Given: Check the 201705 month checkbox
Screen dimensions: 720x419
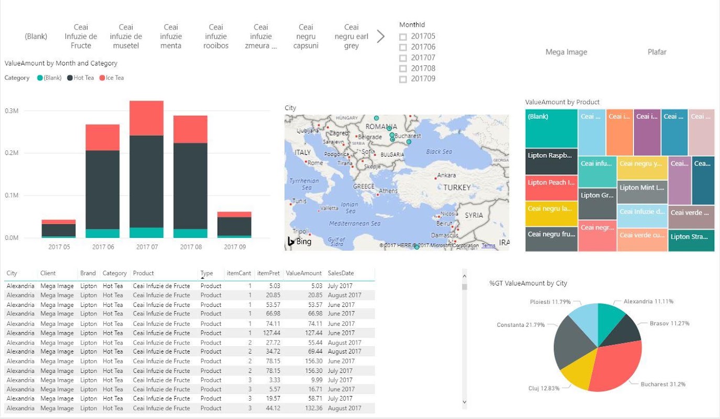Looking at the screenshot, I should [x=403, y=37].
